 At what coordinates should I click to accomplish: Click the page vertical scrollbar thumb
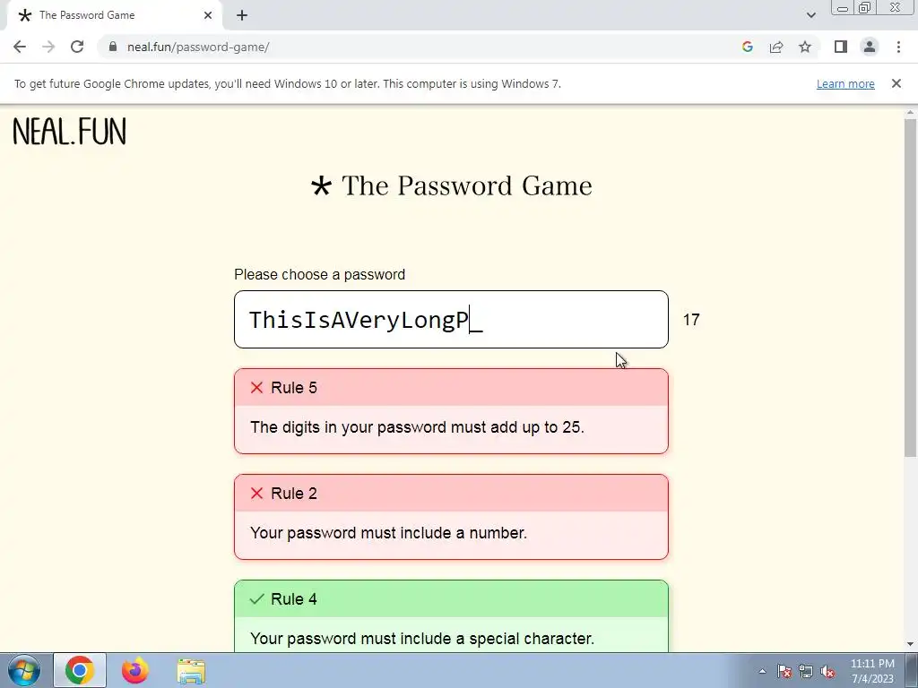point(911,287)
